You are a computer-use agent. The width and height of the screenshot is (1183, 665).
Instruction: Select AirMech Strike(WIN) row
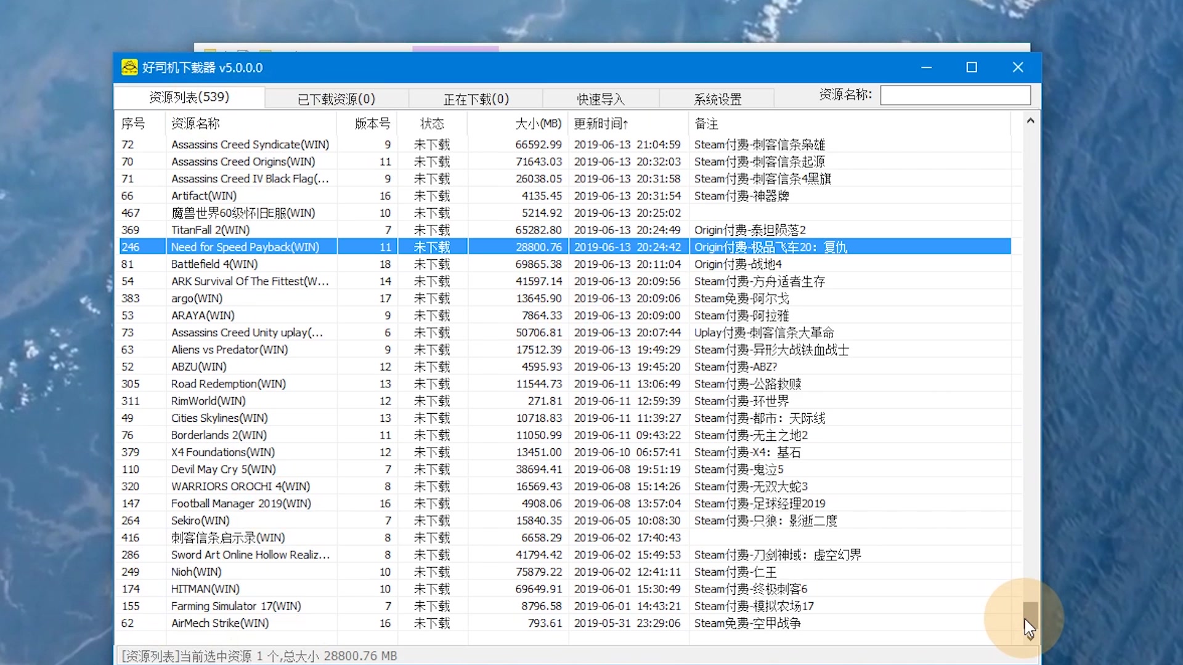pyautogui.click(x=564, y=623)
